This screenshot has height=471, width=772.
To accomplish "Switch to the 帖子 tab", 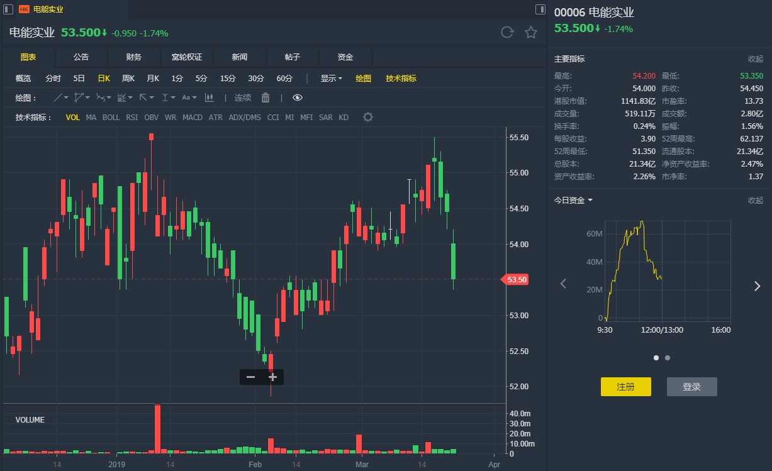I will click(x=293, y=57).
